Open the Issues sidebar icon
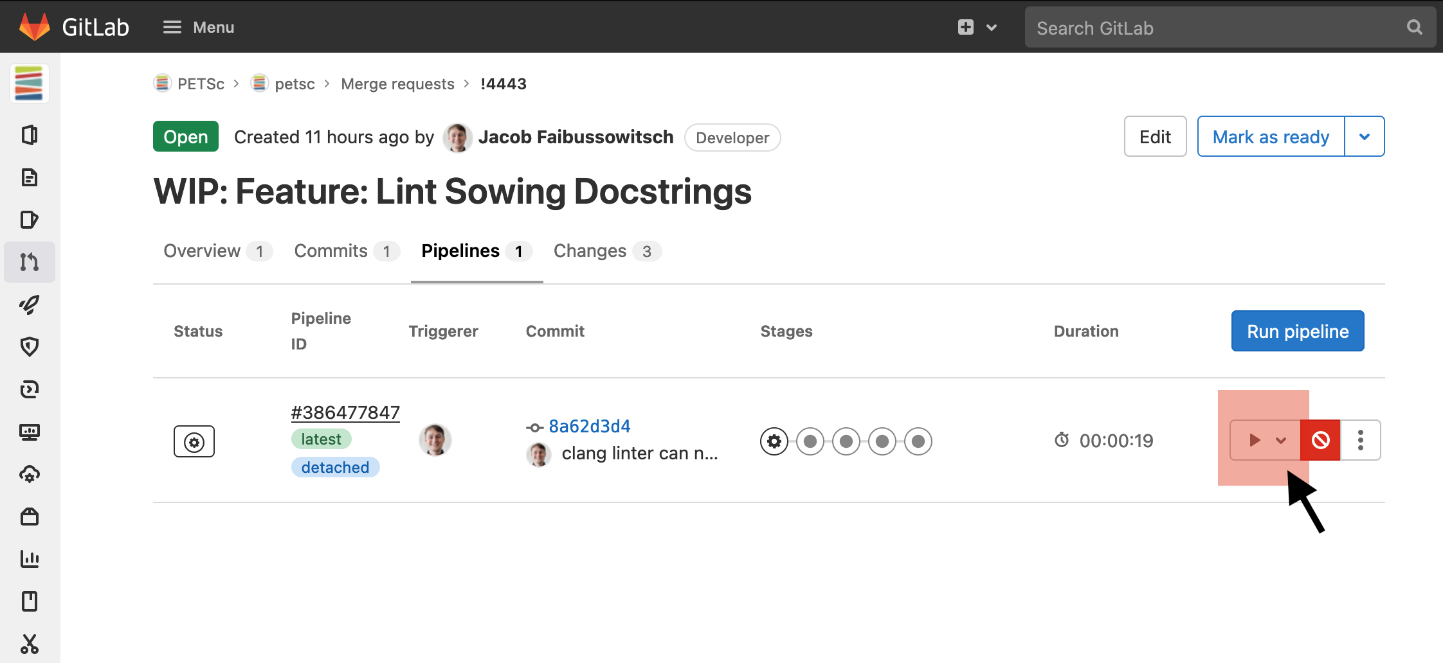 (x=30, y=220)
